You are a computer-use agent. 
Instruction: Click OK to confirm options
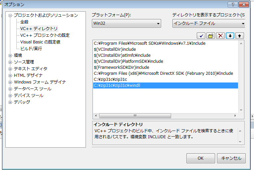click(200, 158)
